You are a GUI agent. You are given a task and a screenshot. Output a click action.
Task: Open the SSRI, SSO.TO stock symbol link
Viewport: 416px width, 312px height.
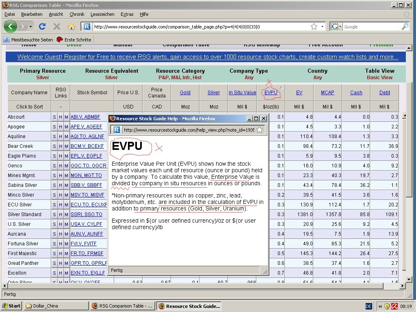coord(86,214)
